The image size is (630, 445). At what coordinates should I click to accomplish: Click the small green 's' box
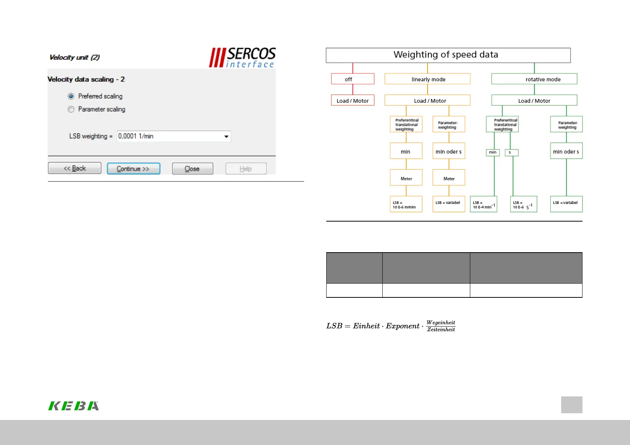pyautogui.click(x=512, y=152)
